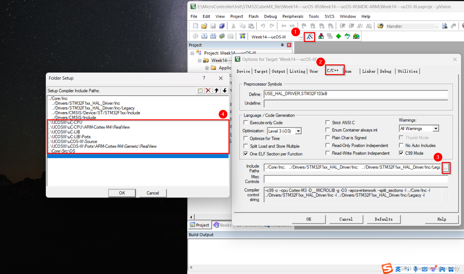Open Options for Target magic wand icon
This screenshot has width=464, height=274.
tap(309, 36)
